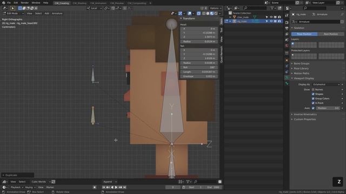The height and width of the screenshot is (194, 346).
Task: Select the Pose Position button
Action: pyautogui.click(x=304, y=34)
